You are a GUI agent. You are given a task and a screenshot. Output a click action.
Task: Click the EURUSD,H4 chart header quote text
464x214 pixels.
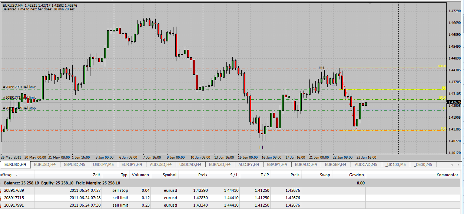pyautogui.click(x=40, y=5)
